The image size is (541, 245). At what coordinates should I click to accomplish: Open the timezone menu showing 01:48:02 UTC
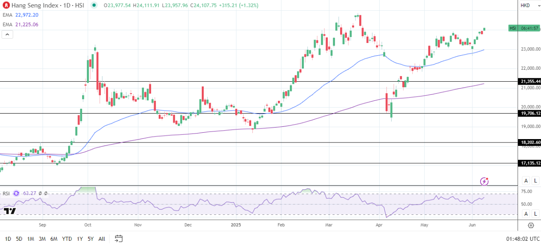tap(523, 239)
